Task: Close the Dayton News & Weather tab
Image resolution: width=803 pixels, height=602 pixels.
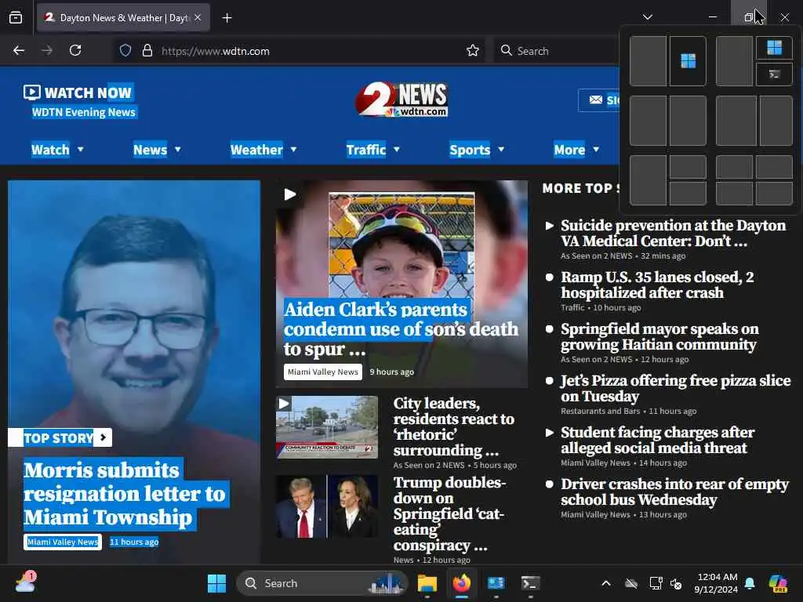Action: (x=198, y=18)
